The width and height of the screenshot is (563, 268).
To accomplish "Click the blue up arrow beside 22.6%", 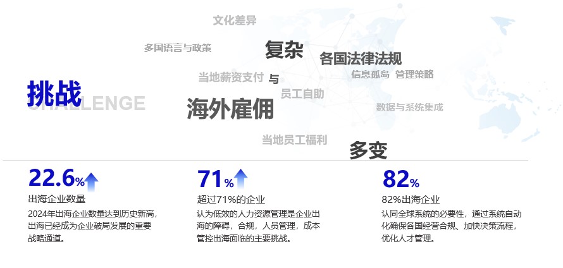I will tap(92, 181).
